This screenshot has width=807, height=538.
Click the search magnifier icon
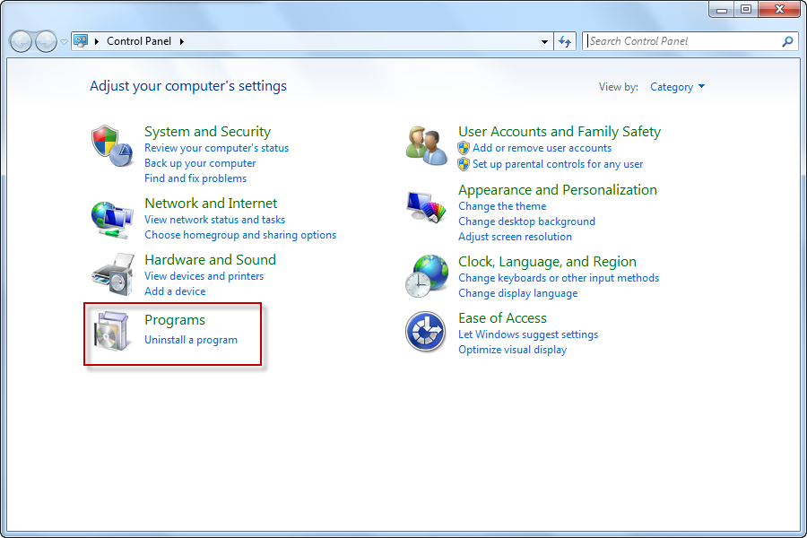tap(787, 41)
